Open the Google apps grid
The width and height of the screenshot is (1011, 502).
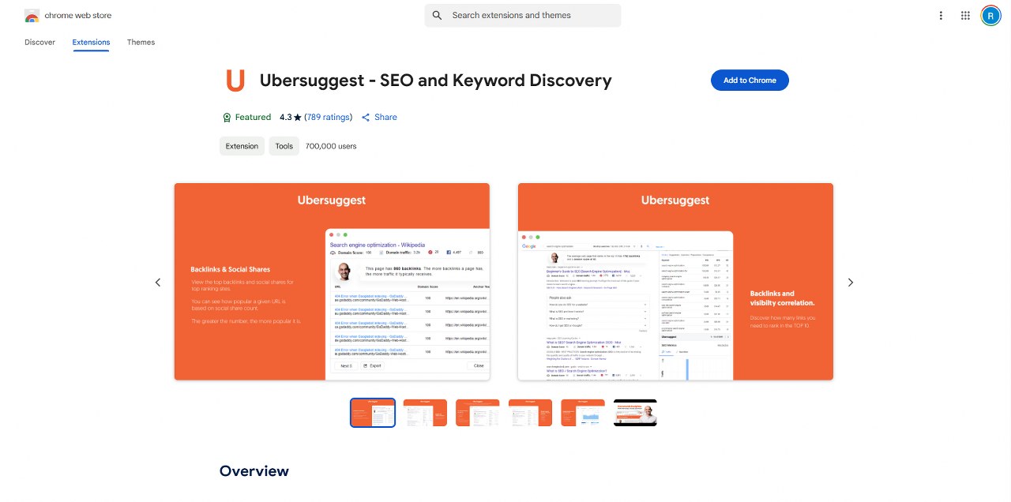[x=965, y=16]
